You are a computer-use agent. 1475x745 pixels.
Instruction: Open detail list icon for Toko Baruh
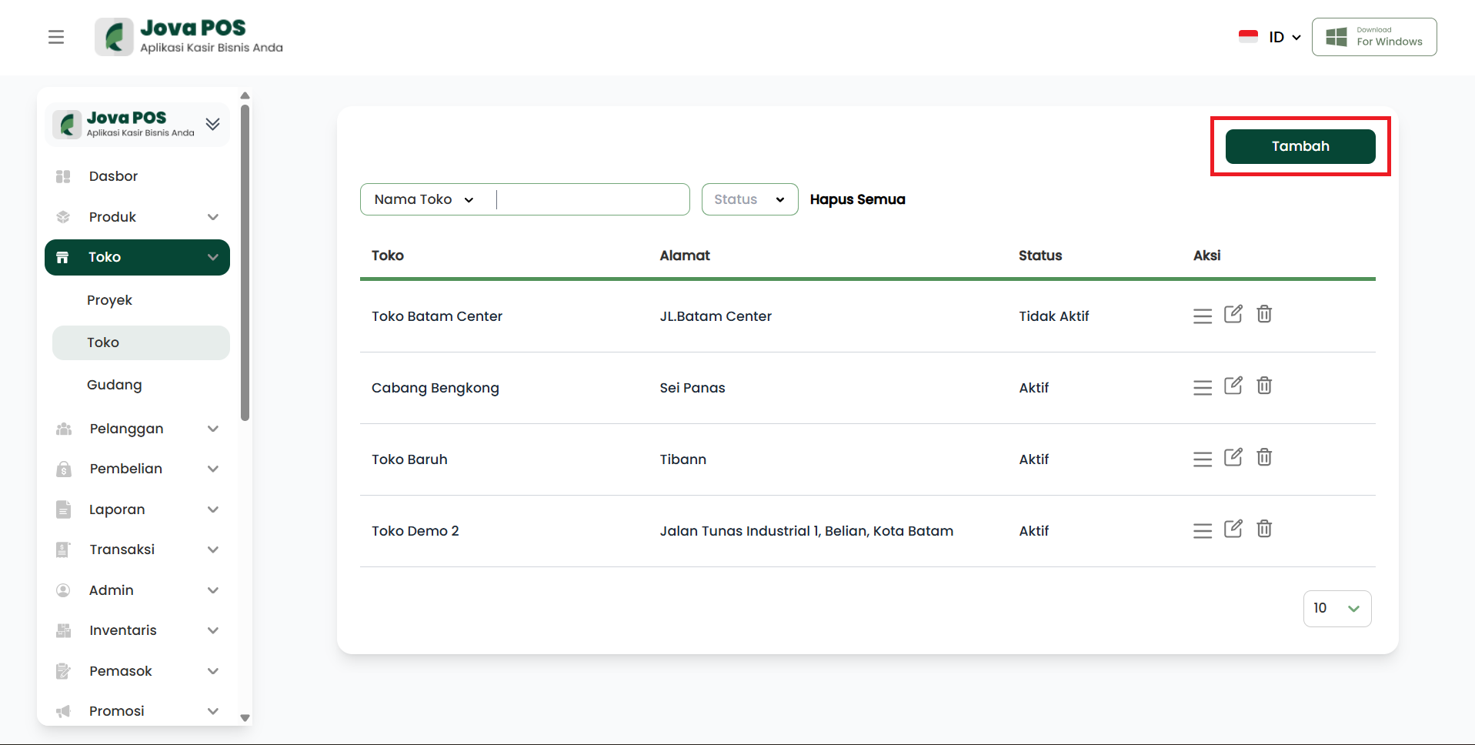1202,459
